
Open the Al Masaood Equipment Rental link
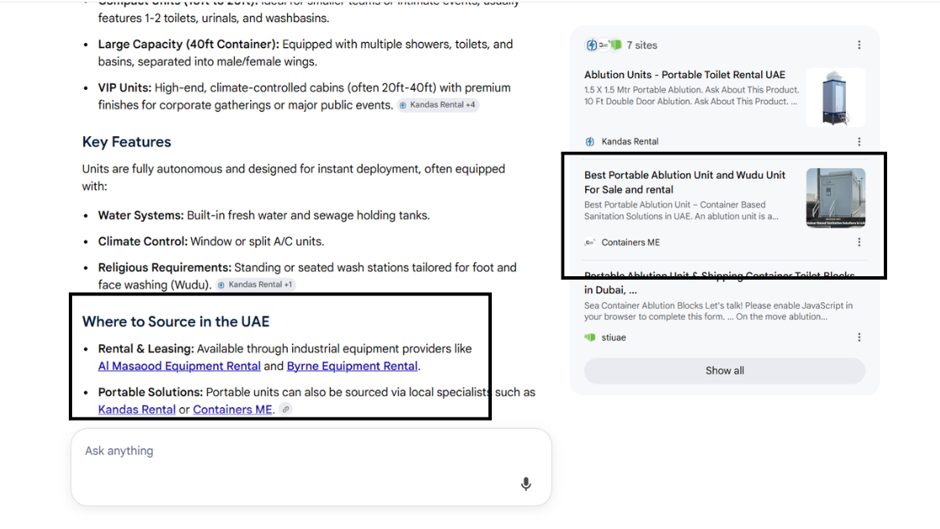[180, 366]
